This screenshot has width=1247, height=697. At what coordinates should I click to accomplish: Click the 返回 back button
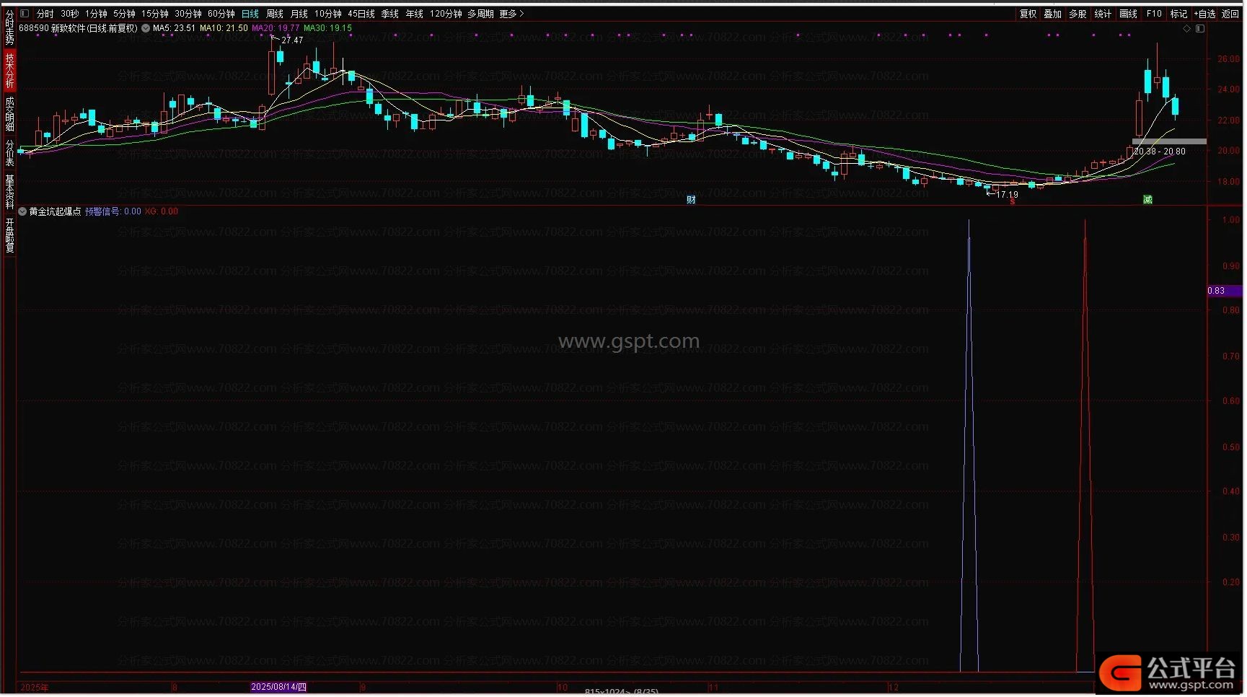1230,14
